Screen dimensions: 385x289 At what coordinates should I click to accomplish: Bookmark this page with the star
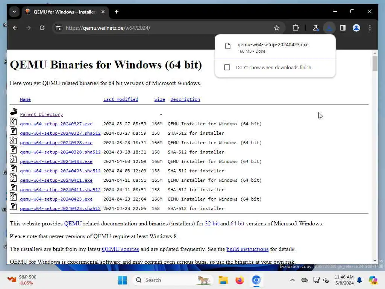coord(277,28)
